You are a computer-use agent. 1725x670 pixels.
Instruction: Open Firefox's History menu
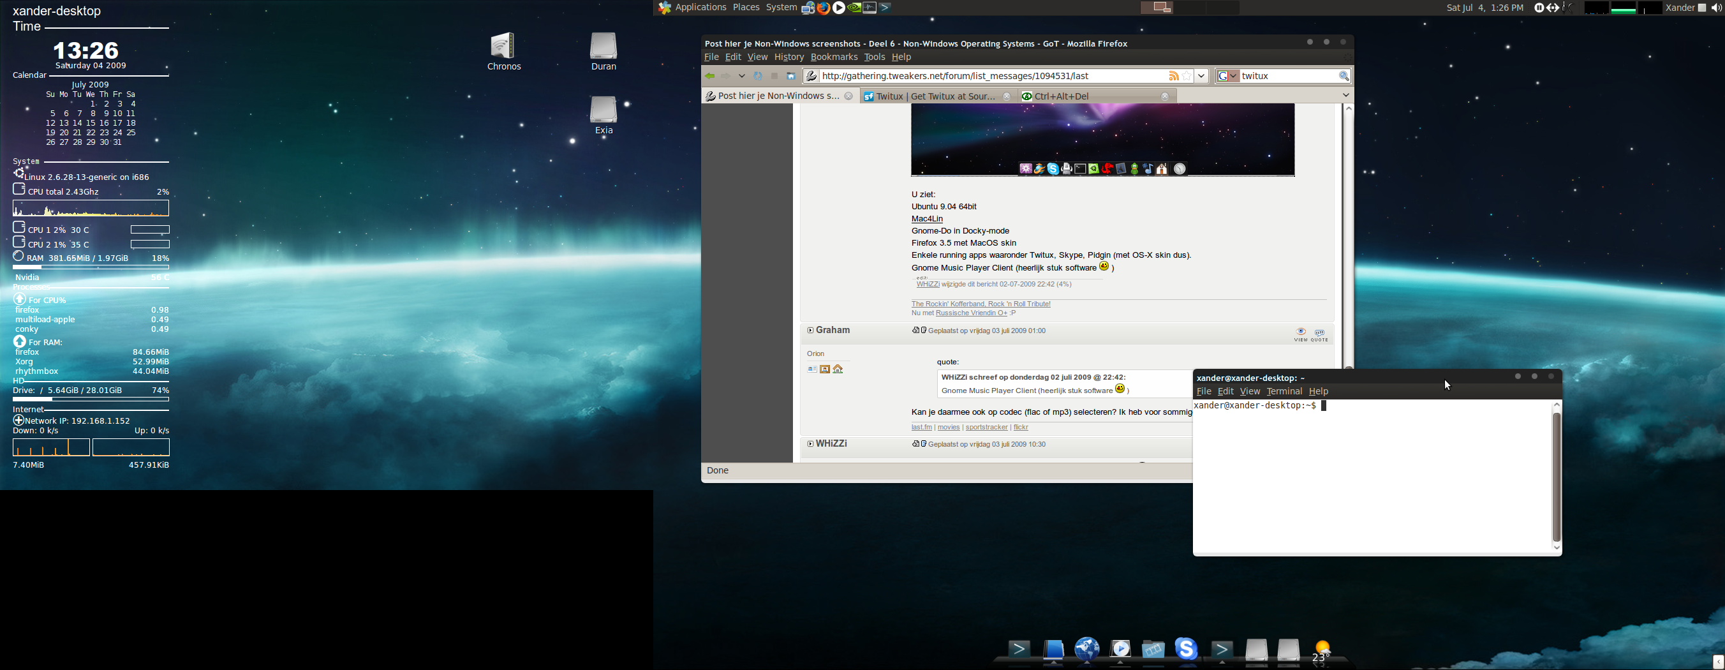pos(789,57)
